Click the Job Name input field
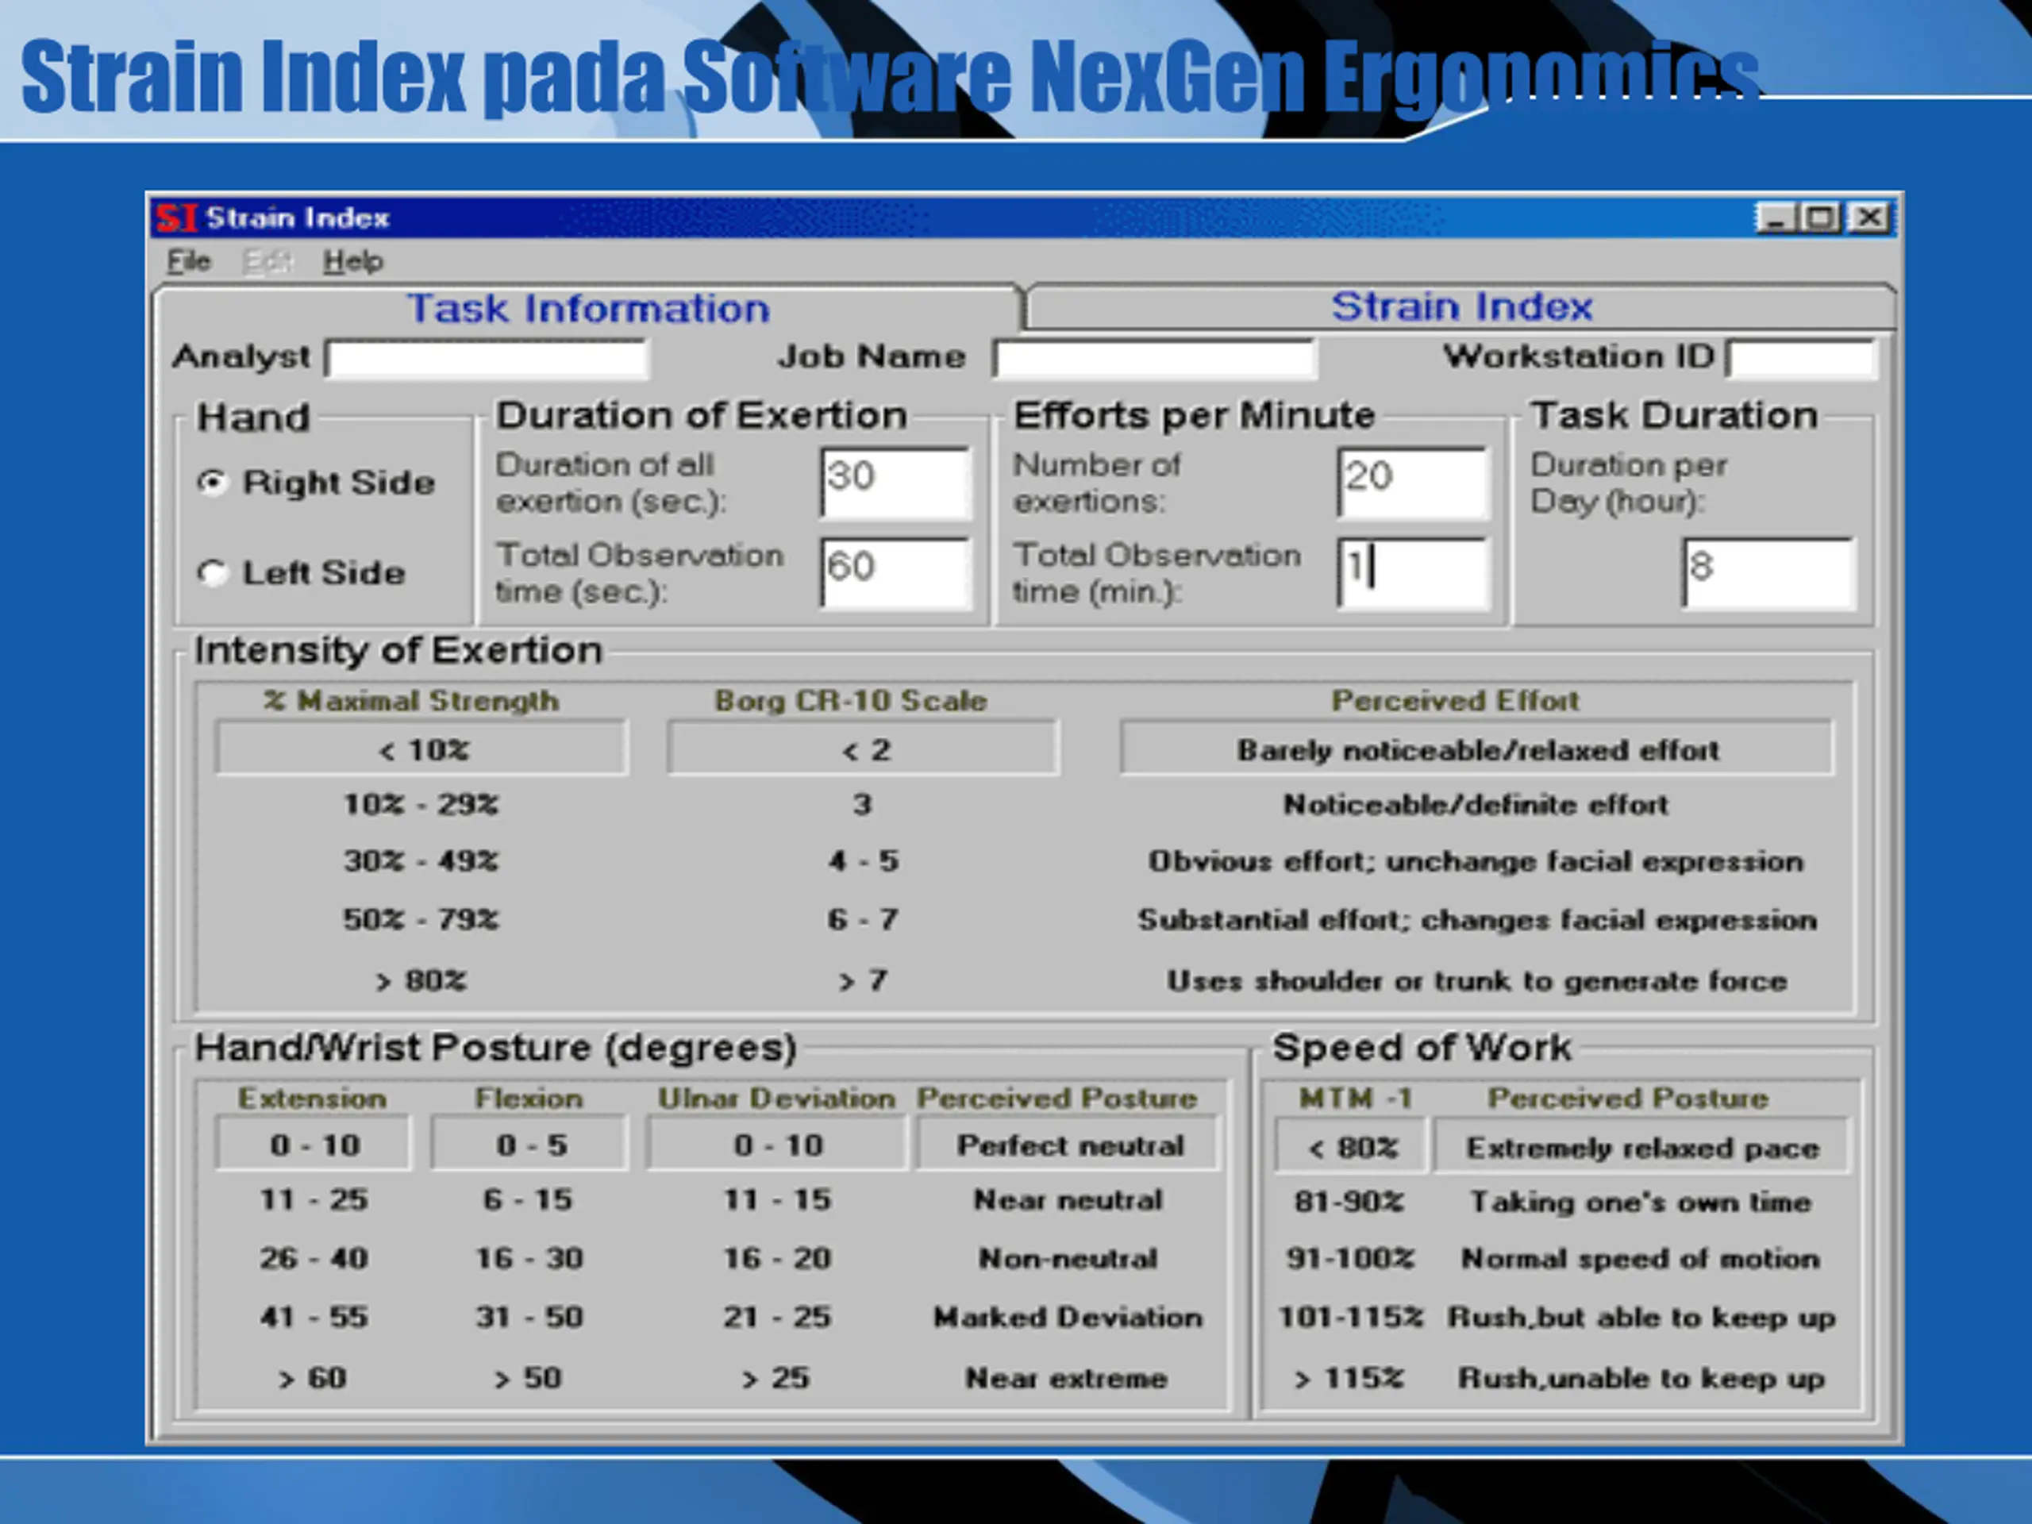This screenshot has width=2032, height=1524. 1155,358
